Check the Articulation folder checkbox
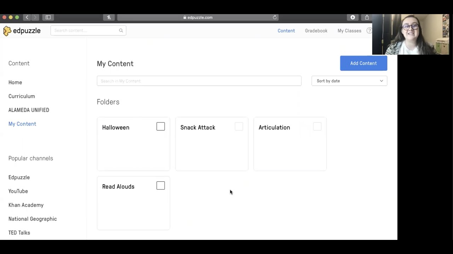 pyautogui.click(x=317, y=127)
